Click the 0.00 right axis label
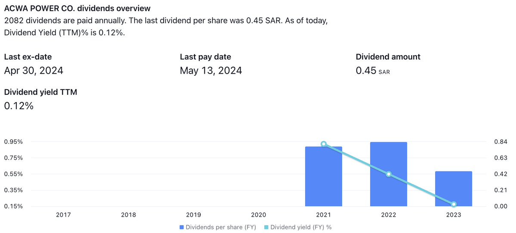The width and height of the screenshot is (516, 233). click(x=501, y=206)
